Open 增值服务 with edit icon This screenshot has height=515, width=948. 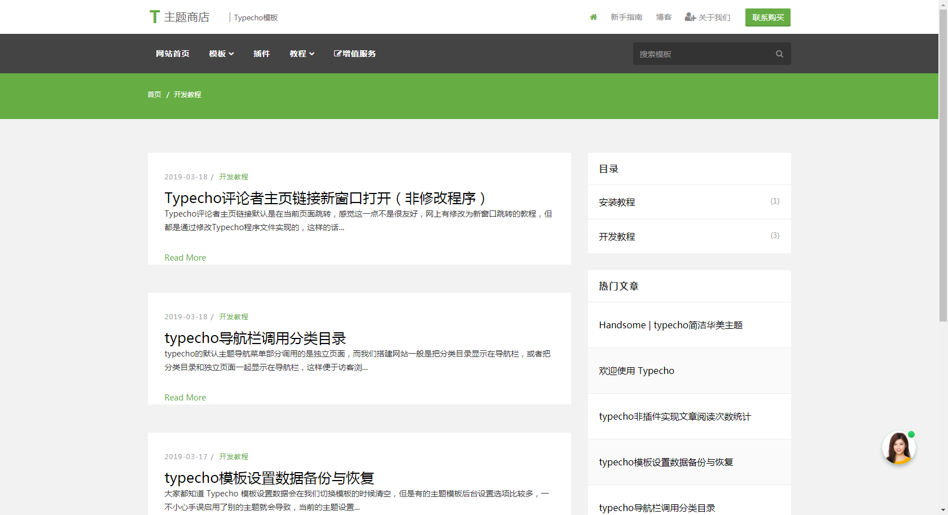[x=355, y=54]
